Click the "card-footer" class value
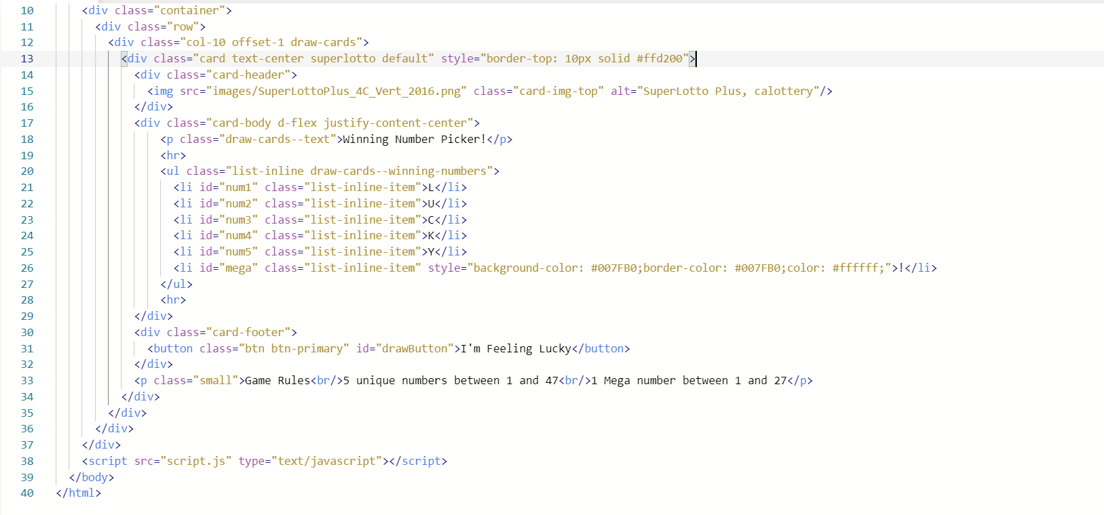This screenshot has height=515, width=1104. point(248,332)
